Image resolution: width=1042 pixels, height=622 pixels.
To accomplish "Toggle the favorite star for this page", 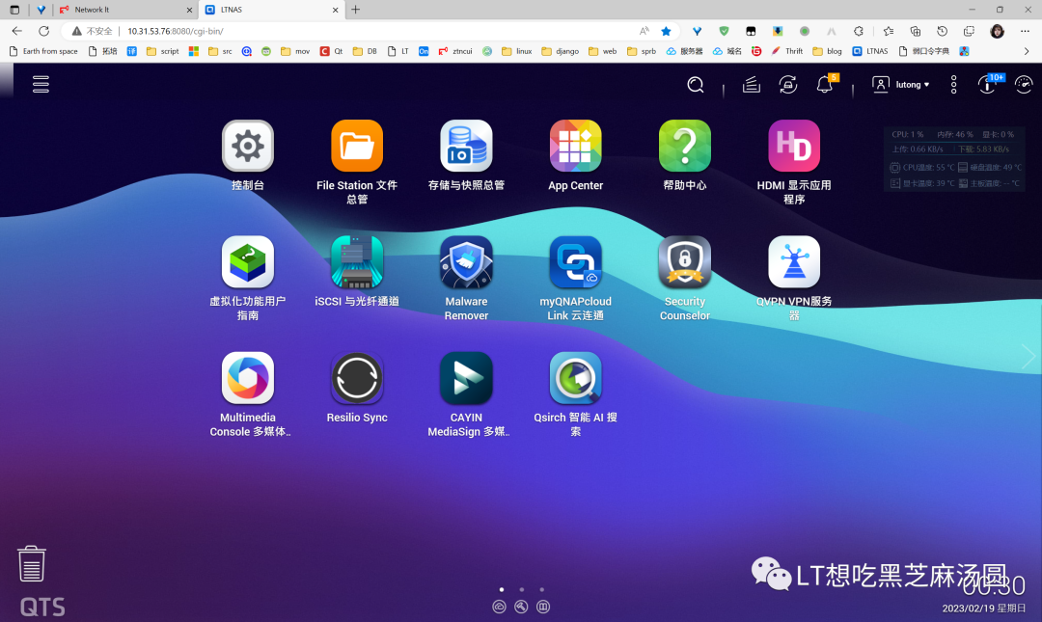I will pos(666,31).
